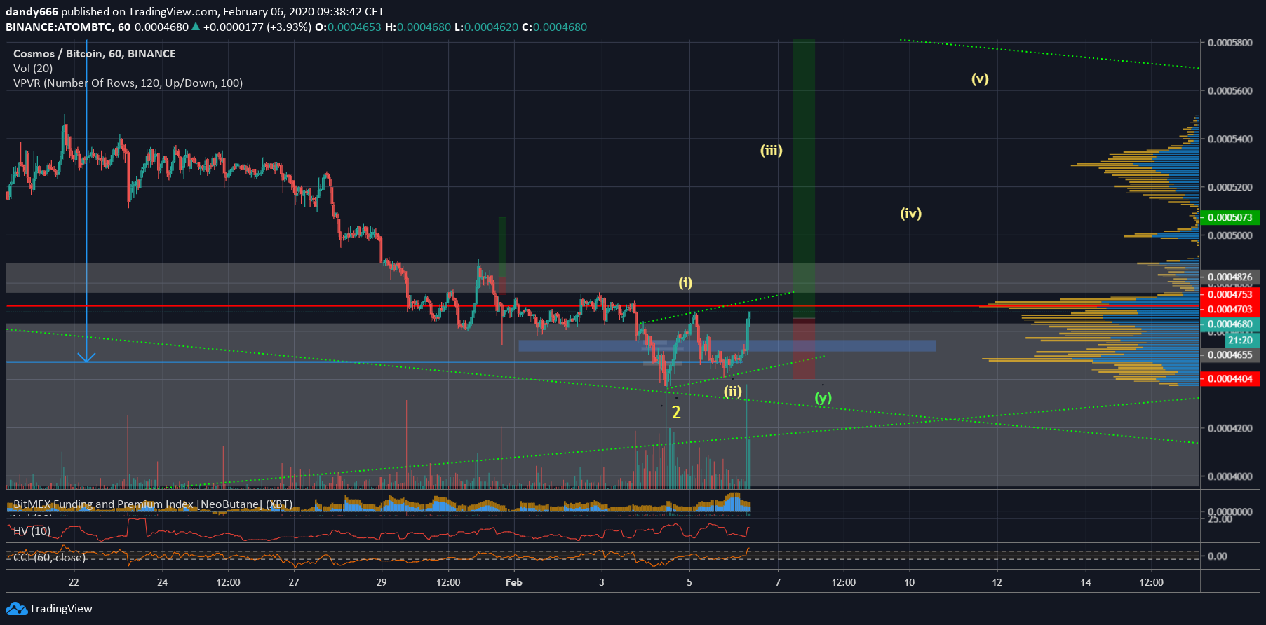The image size is (1266, 625).
Task: Click the red 0.0004404 price label
Action: (1230, 378)
